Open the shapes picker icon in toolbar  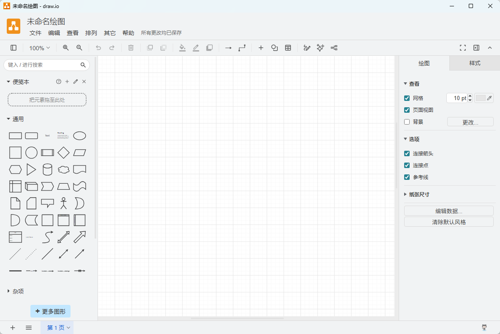coord(274,48)
